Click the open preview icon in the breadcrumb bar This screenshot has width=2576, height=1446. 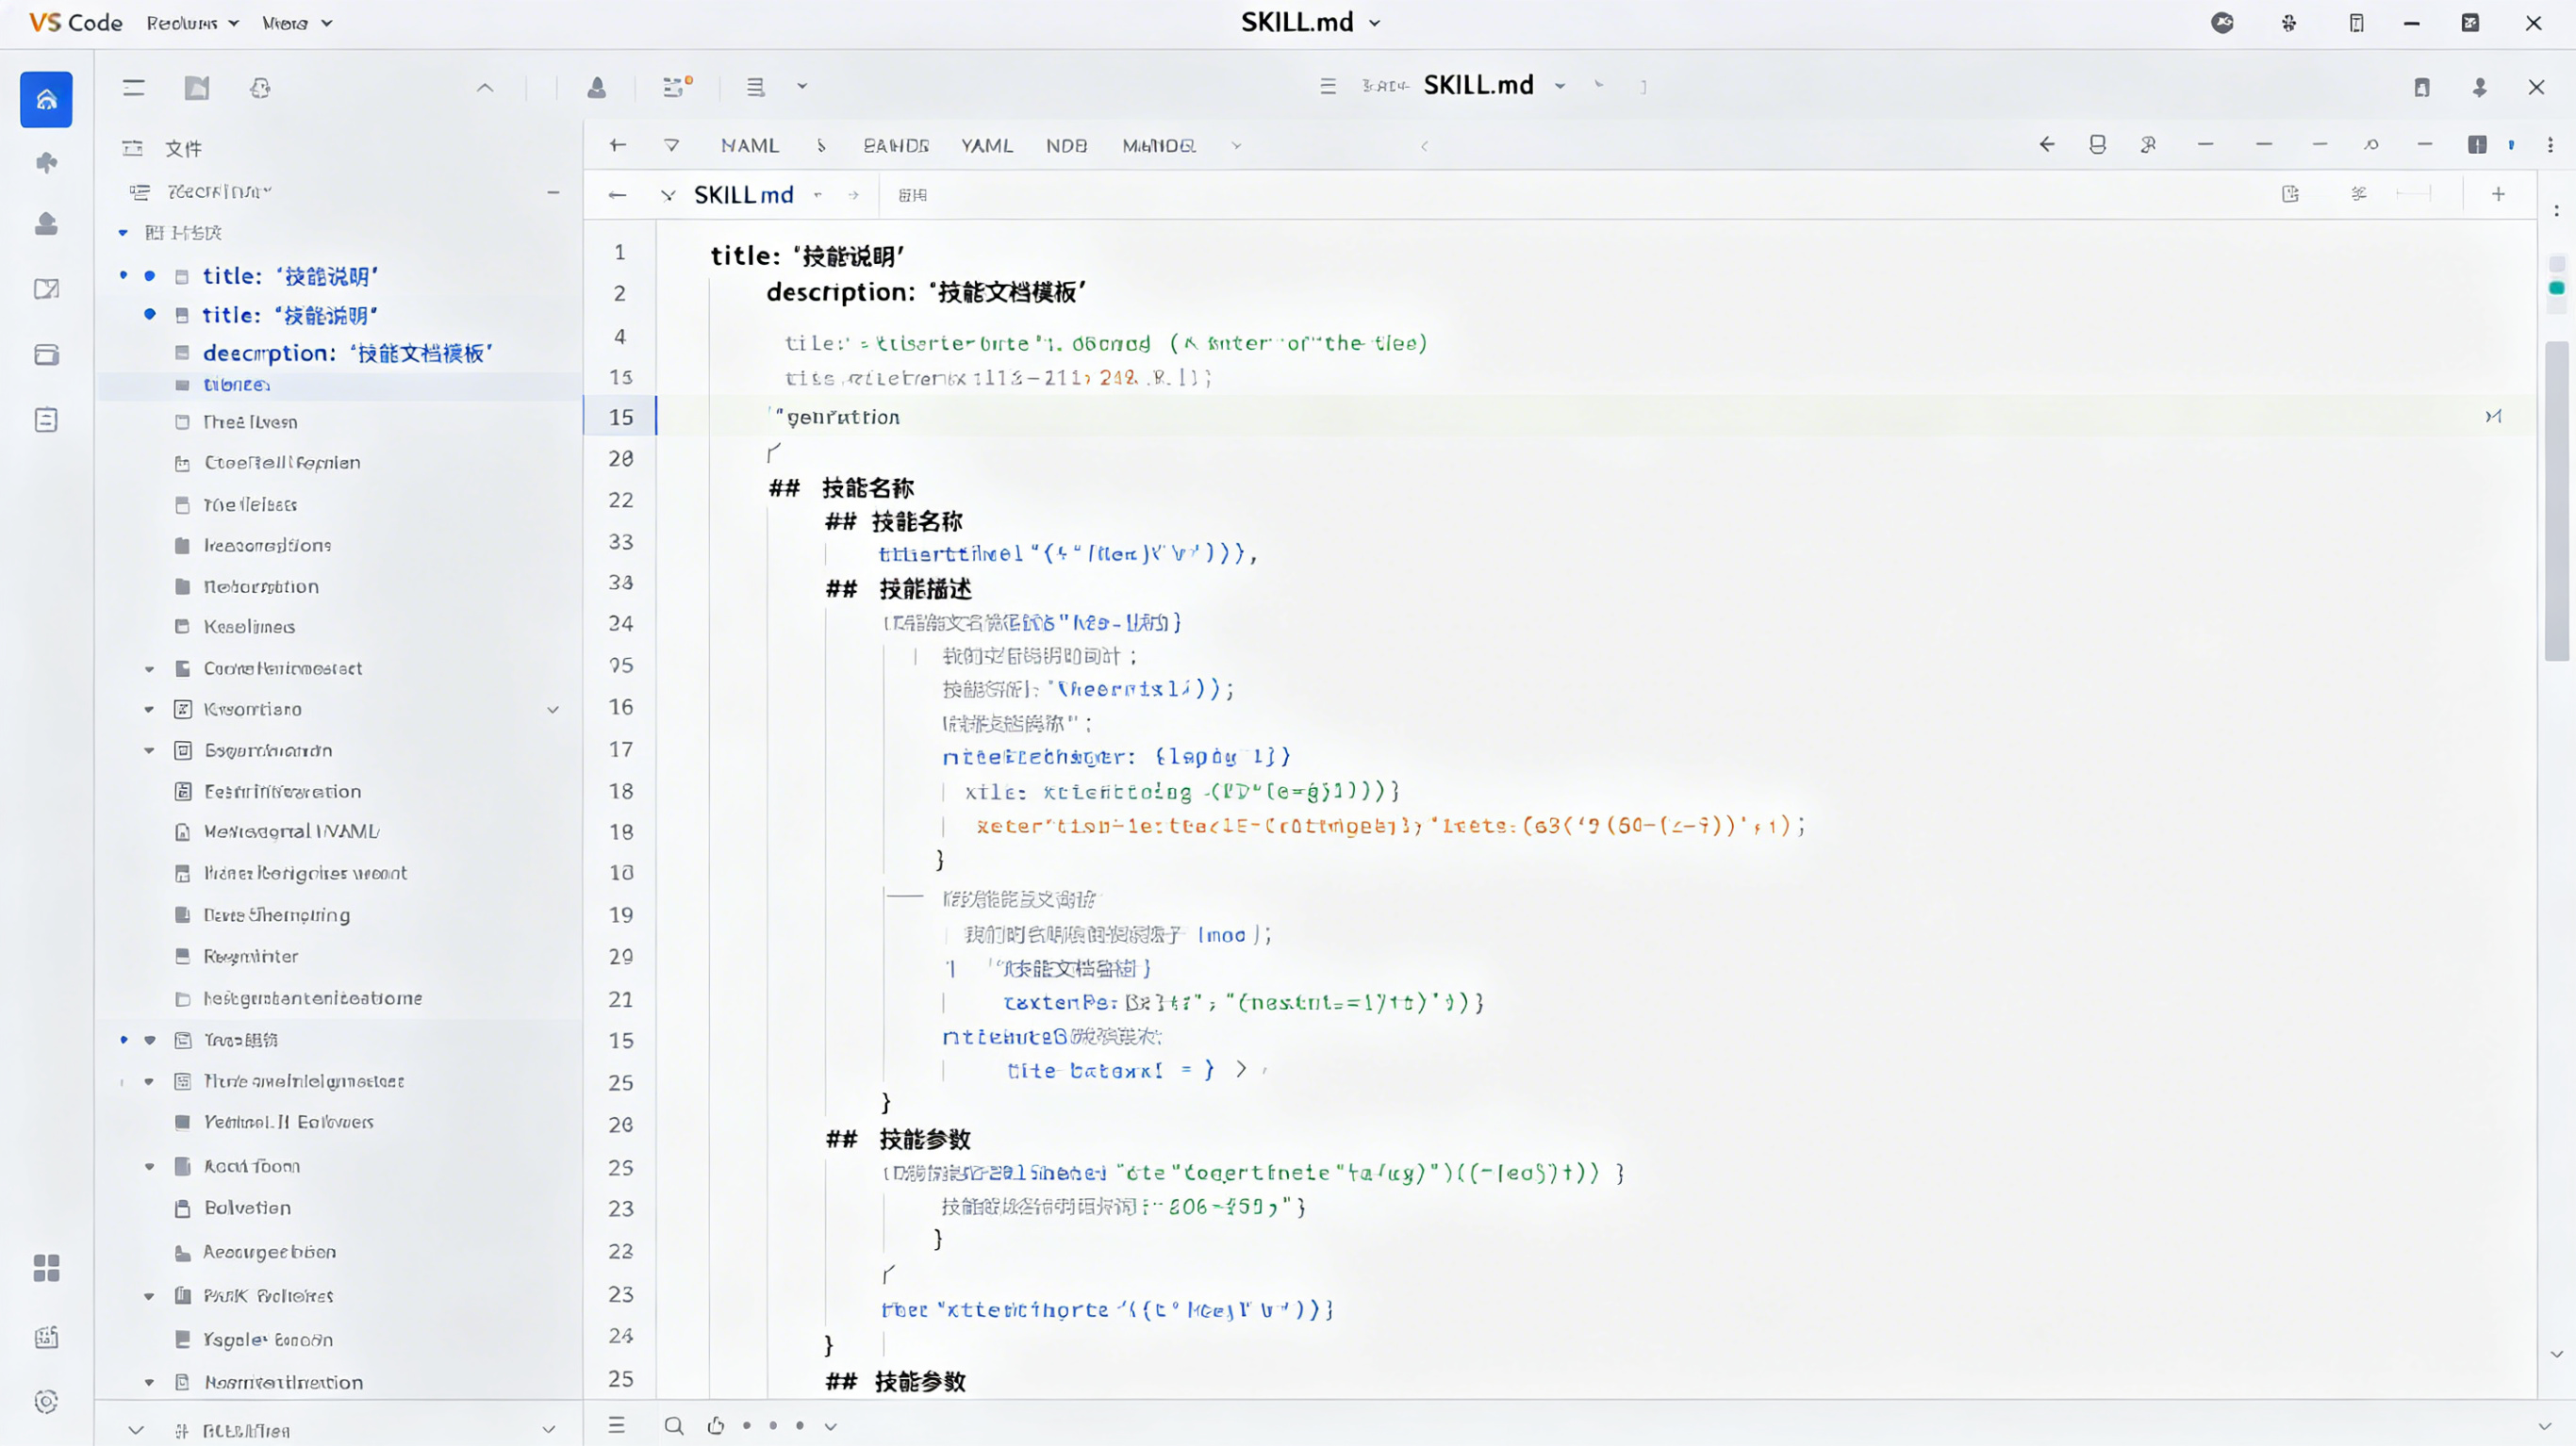2291,194
